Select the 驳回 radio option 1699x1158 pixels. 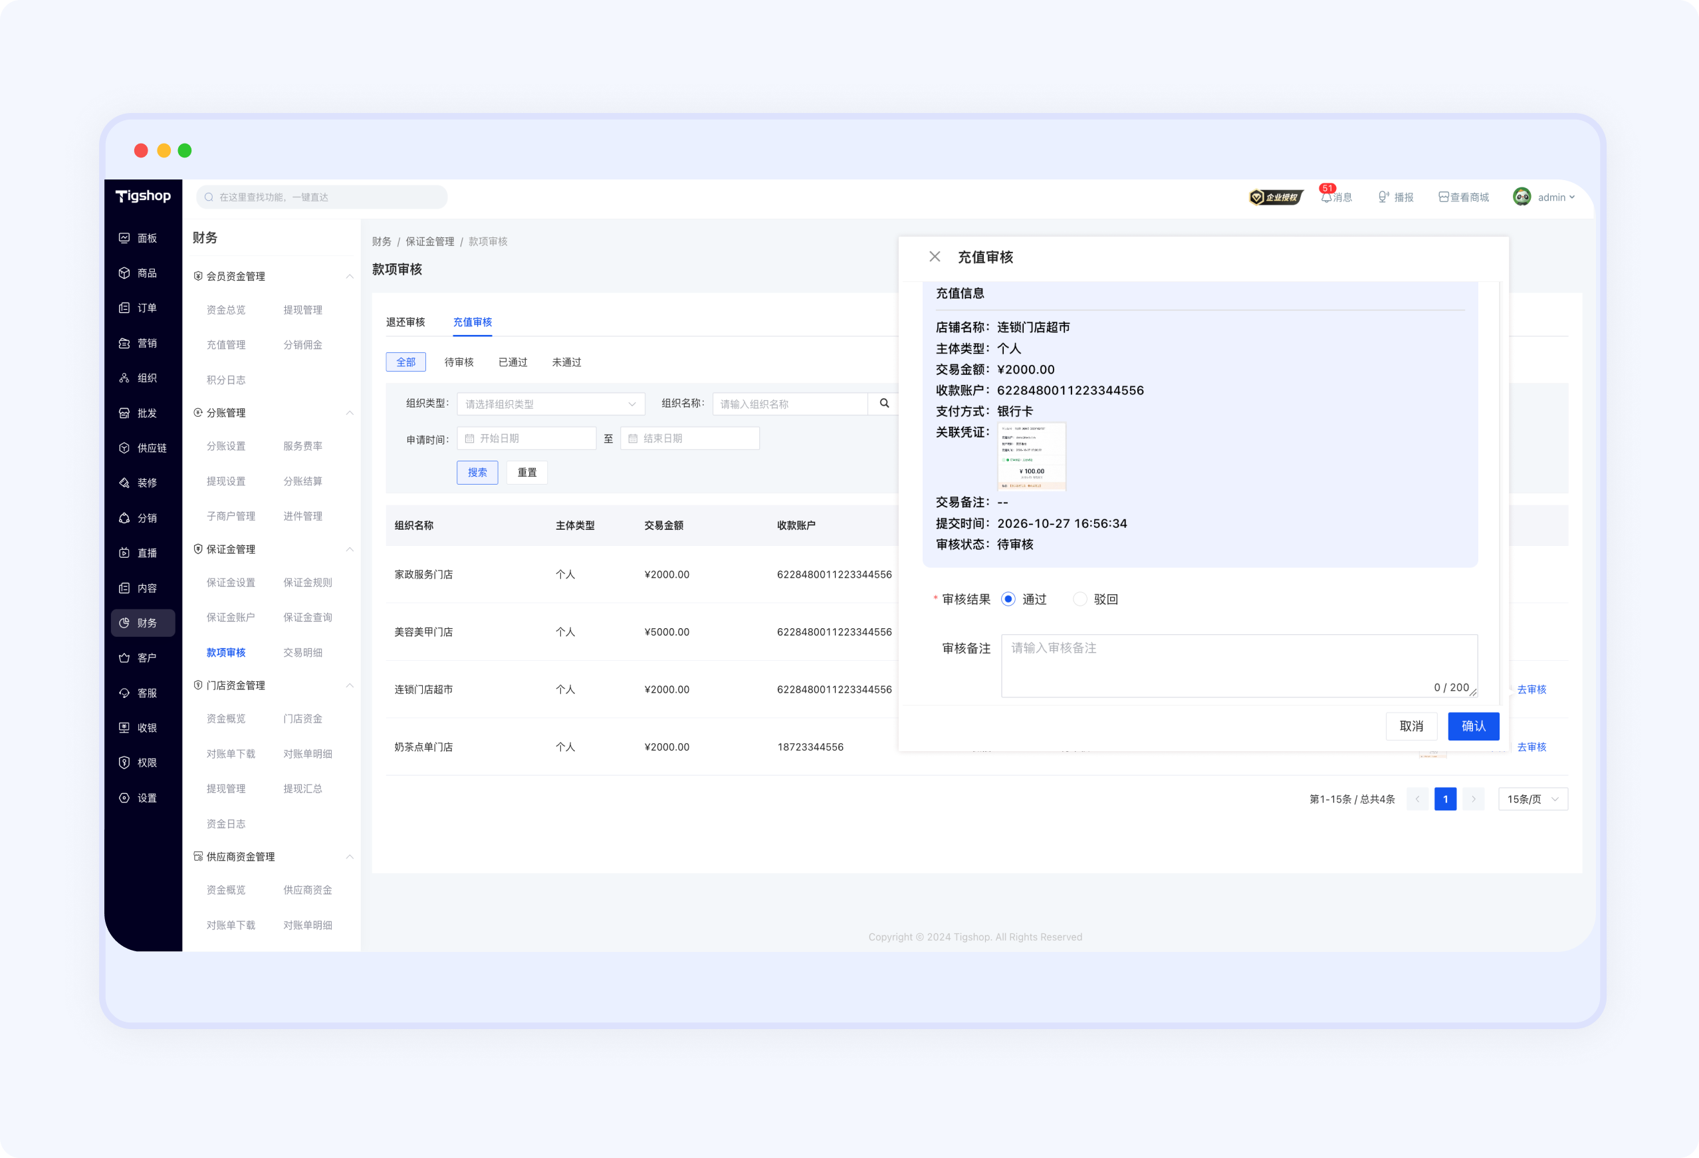tap(1079, 599)
